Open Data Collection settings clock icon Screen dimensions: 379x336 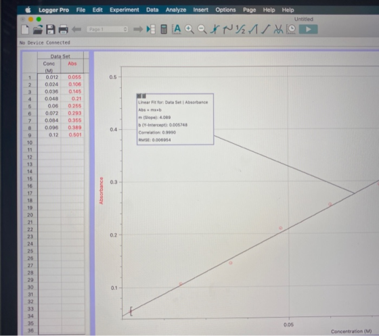(x=291, y=30)
